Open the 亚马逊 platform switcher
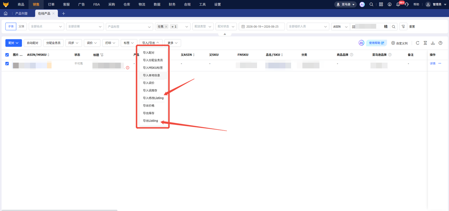 [345, 4]
